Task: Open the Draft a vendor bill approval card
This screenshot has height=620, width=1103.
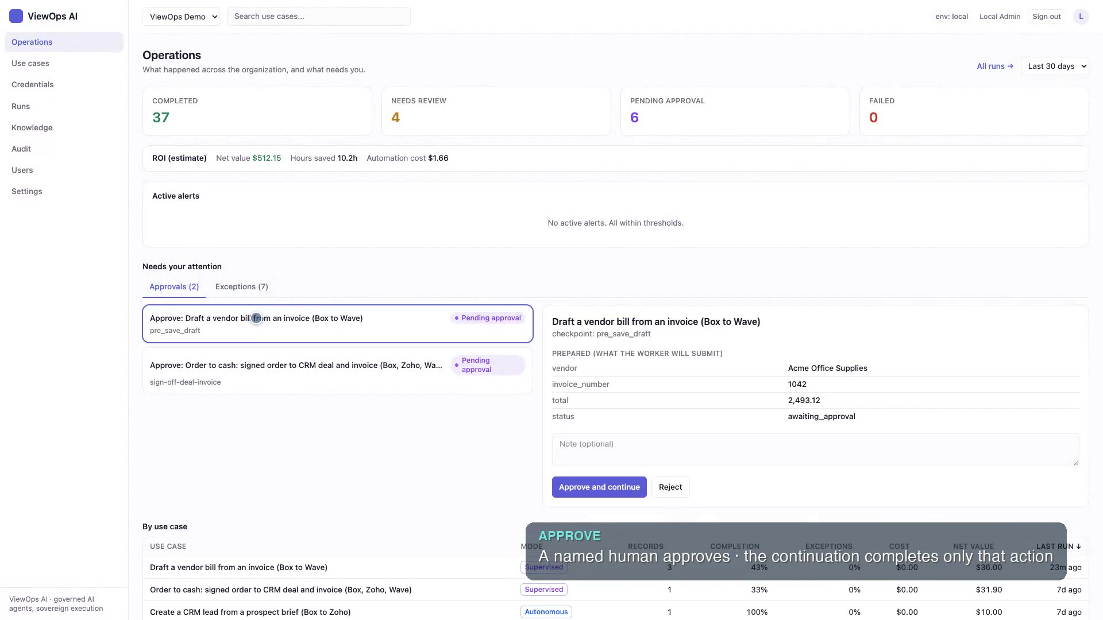Action: click(x=338, y=324)
